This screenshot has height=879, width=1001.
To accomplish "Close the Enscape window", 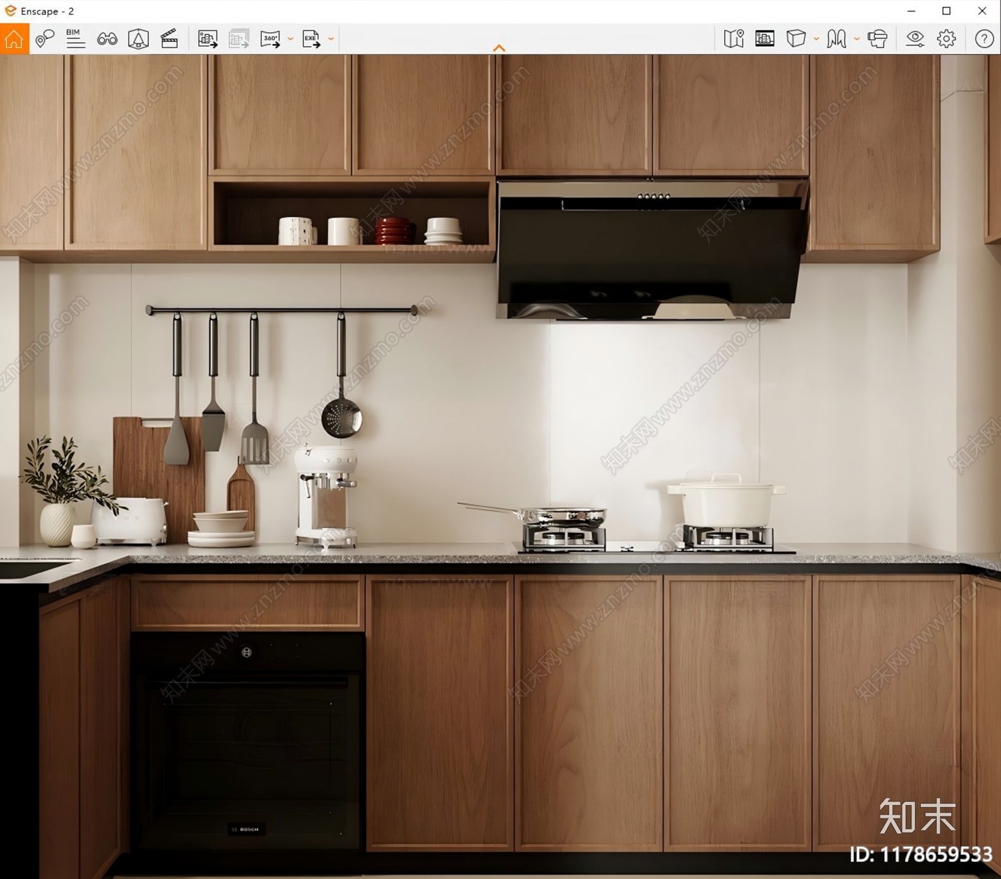I will pos(982,11).
